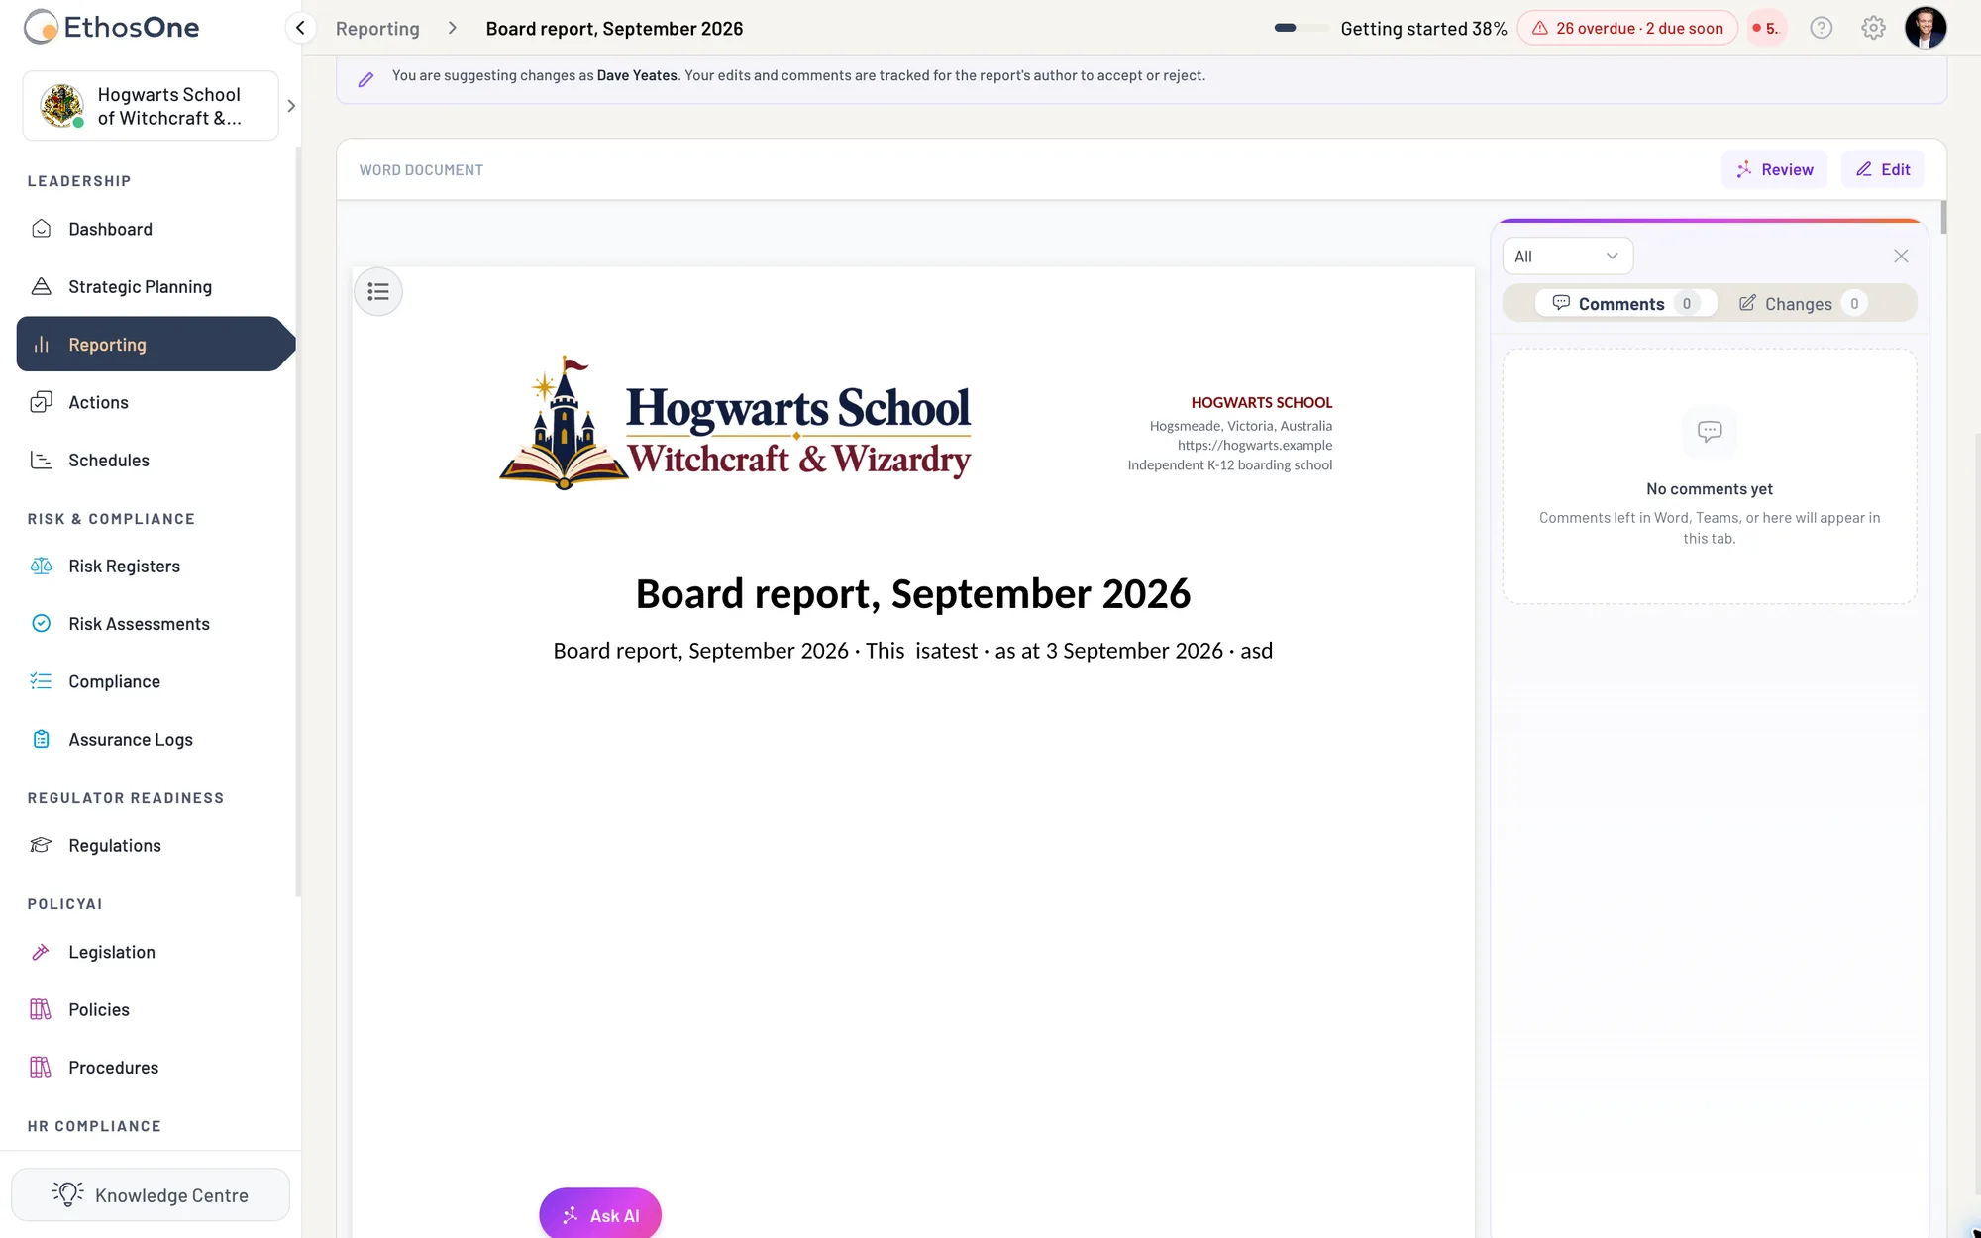Image resolution: width=1981 pixels, height=1238 pixels.
Task: Click the 26 overdue alert pill
Action: 1627,28
